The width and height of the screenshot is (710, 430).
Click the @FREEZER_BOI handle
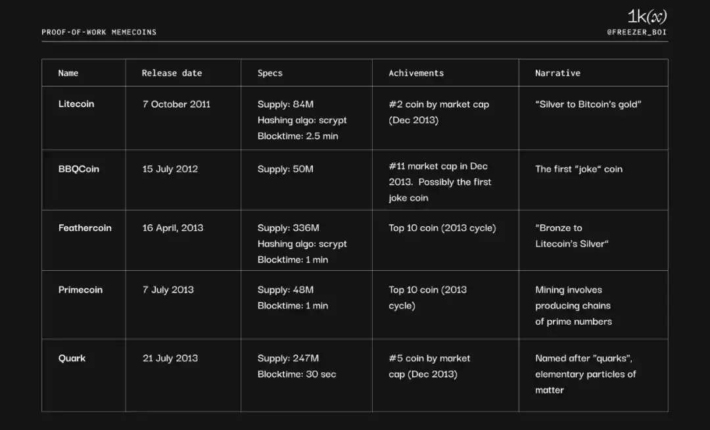pyautogui.click(x=637, y=32)
